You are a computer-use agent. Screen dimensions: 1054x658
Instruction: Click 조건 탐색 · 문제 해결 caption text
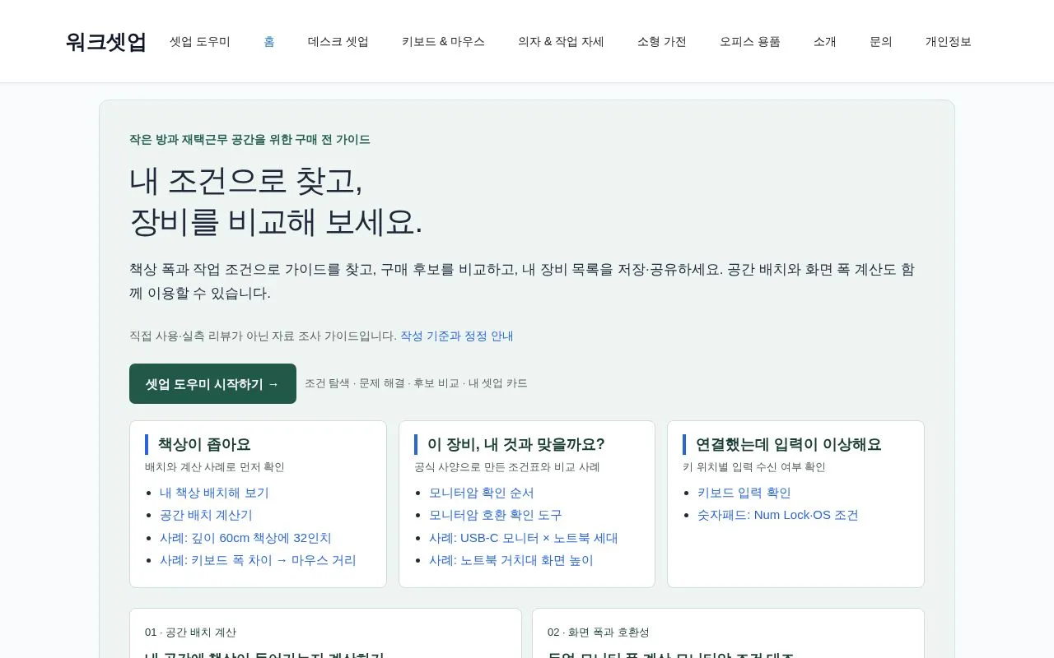(416, 383)
